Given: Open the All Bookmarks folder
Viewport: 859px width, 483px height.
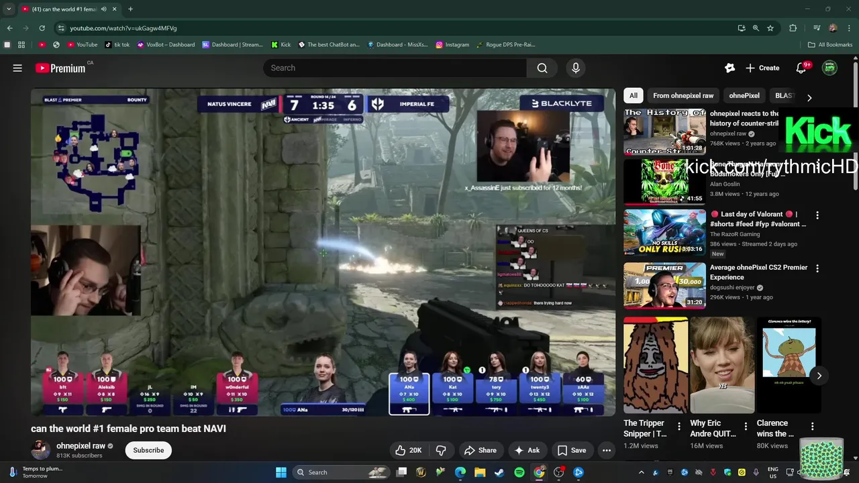Looking at the screenshot, I should (x=830, y=45).
